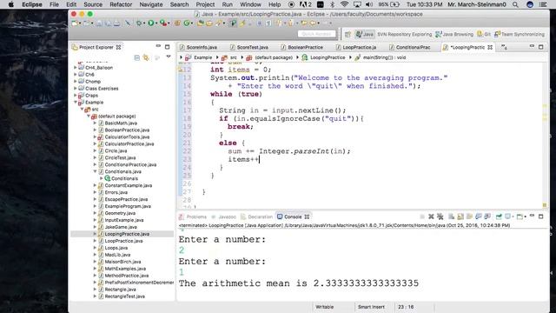This screenshot has height=313, width=556.
Task: Switch to the BooleanPractice editor tab
Action: click(301, 47)
